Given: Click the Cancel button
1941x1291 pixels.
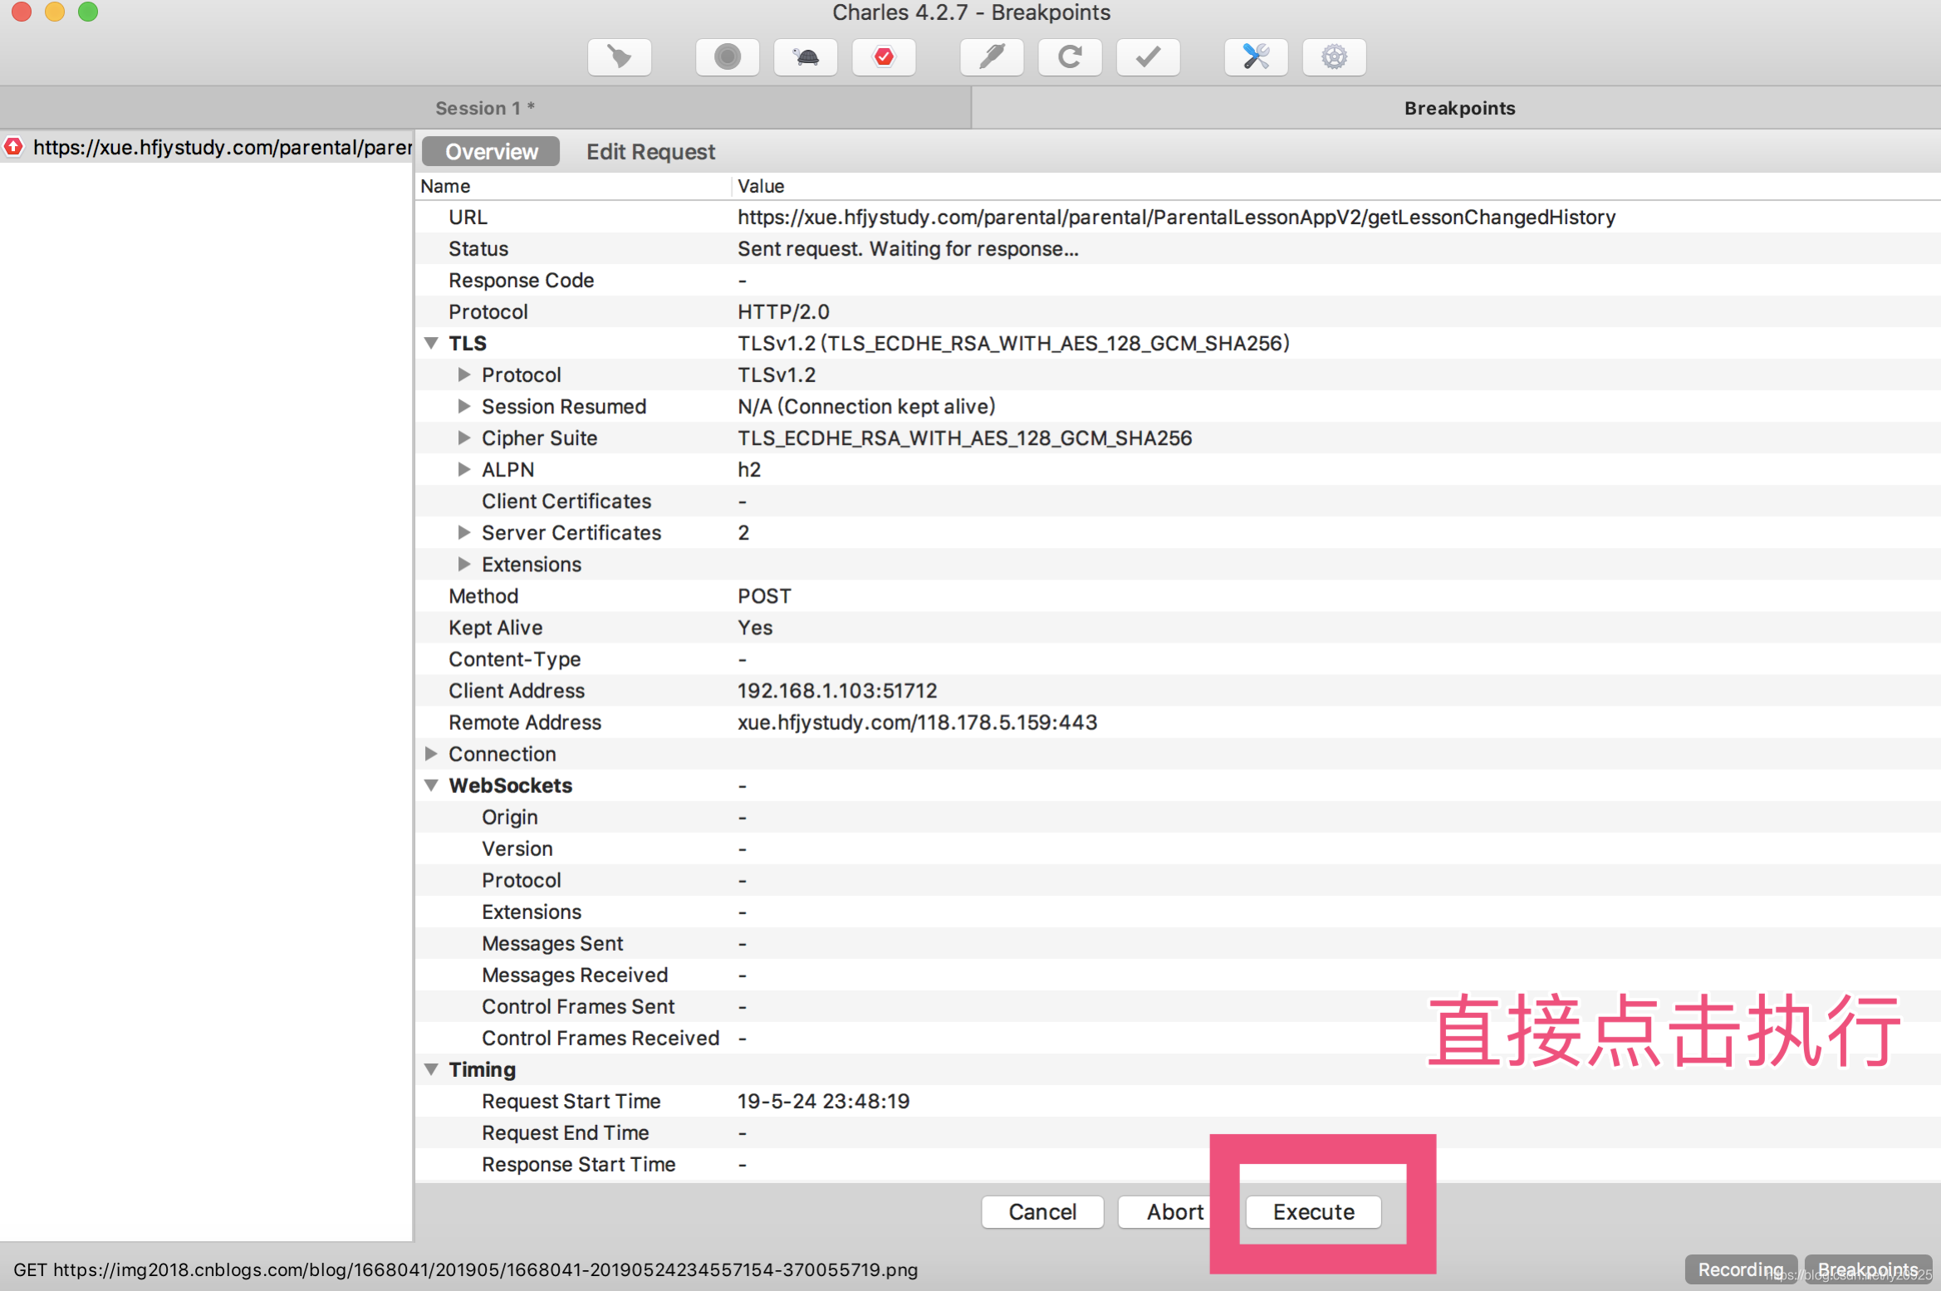Looking at the screenshot, I should (1042, 1212).
